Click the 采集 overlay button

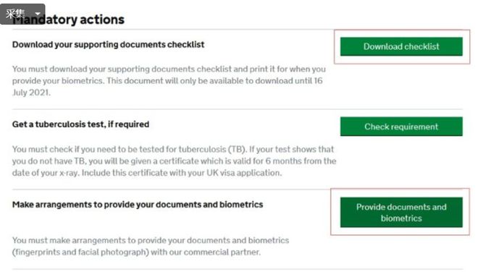click(x=15, y=14)
